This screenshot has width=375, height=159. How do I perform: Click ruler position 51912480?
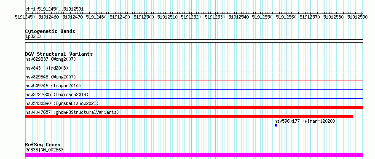tap(96, 17)
